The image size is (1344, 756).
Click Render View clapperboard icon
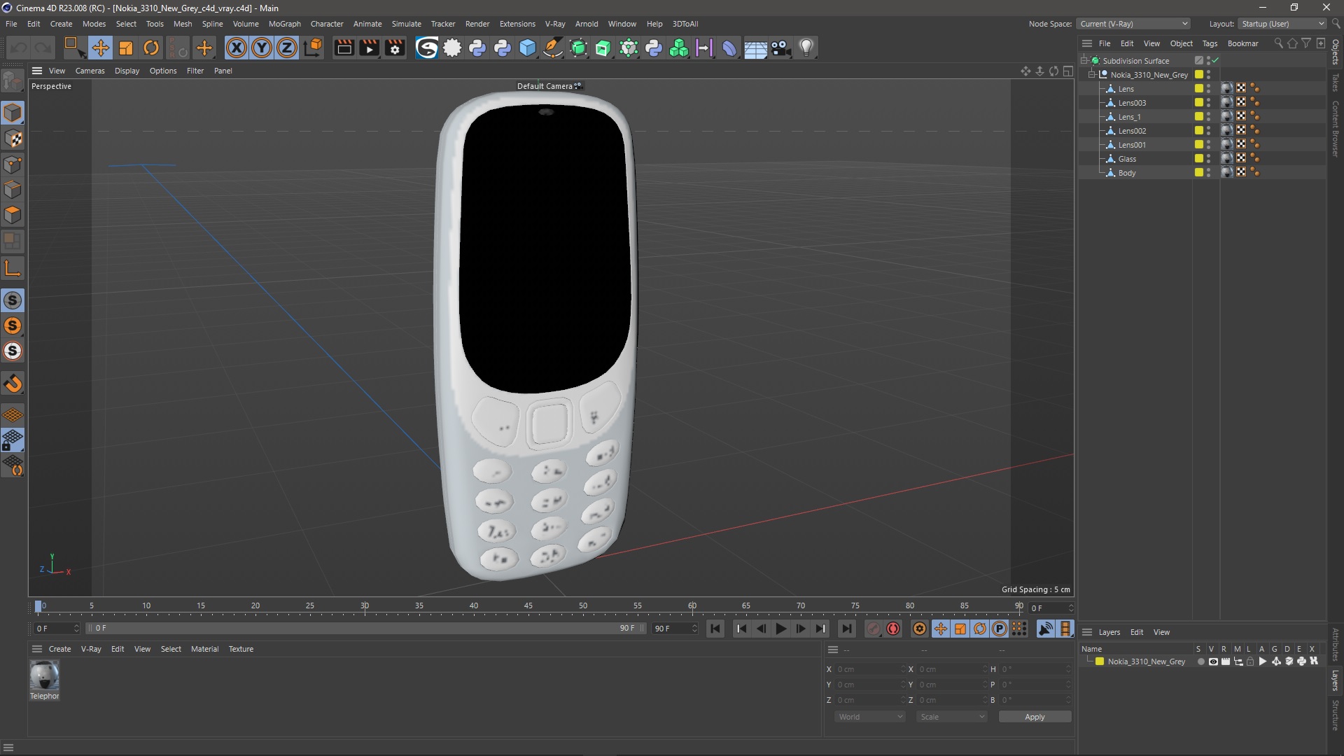click(x=344, y=48)
